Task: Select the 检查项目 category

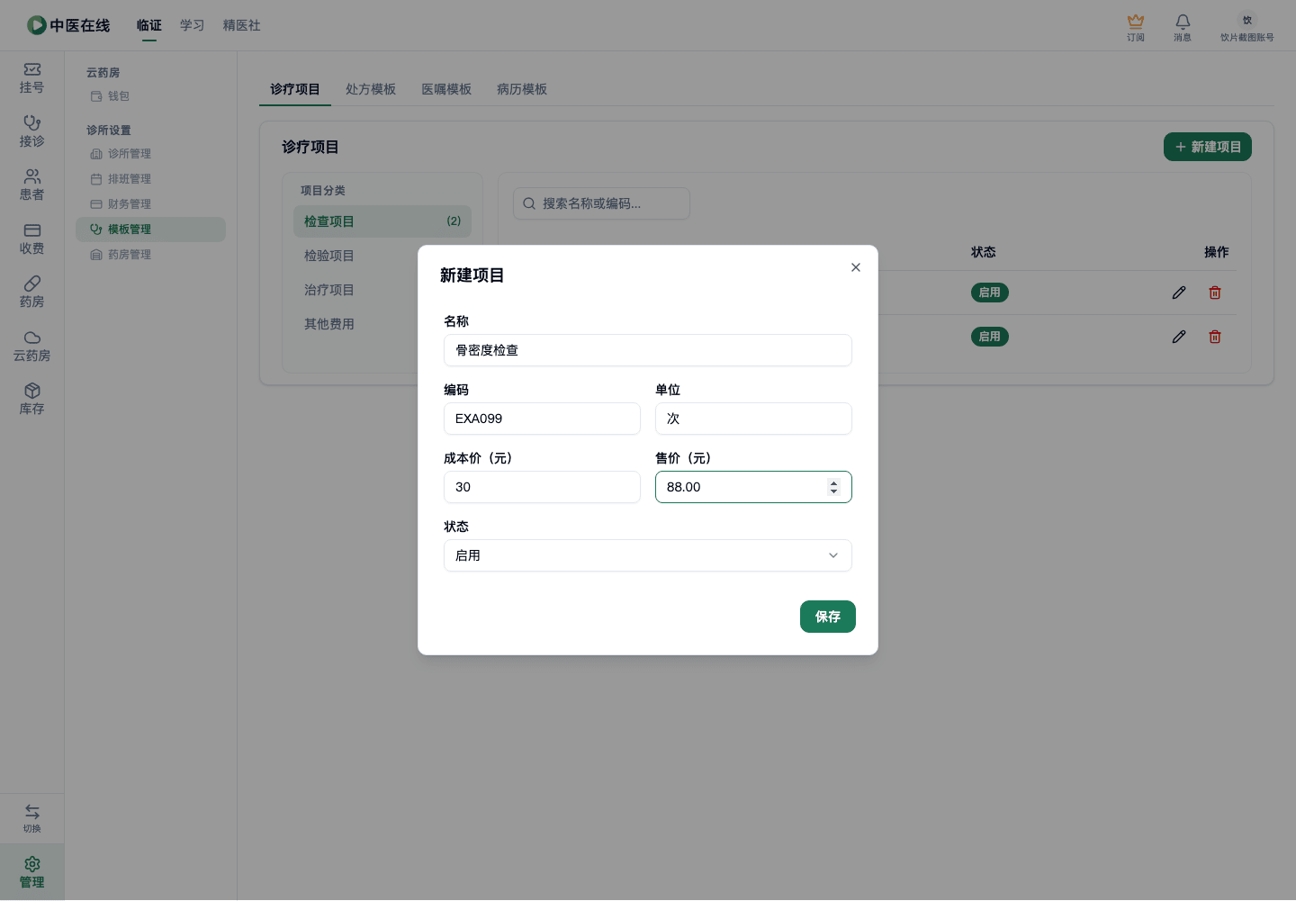Action: tap(382, 221)
